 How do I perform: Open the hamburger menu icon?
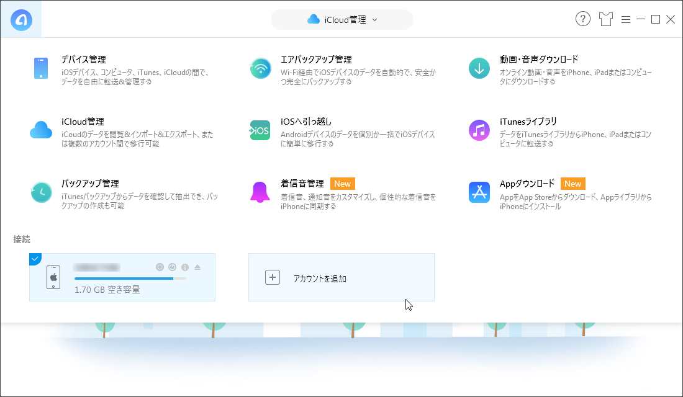tap(626, 20)
